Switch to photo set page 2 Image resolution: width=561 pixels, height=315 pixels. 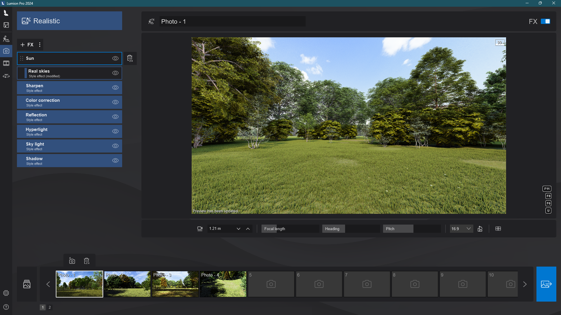pos(50,307)
